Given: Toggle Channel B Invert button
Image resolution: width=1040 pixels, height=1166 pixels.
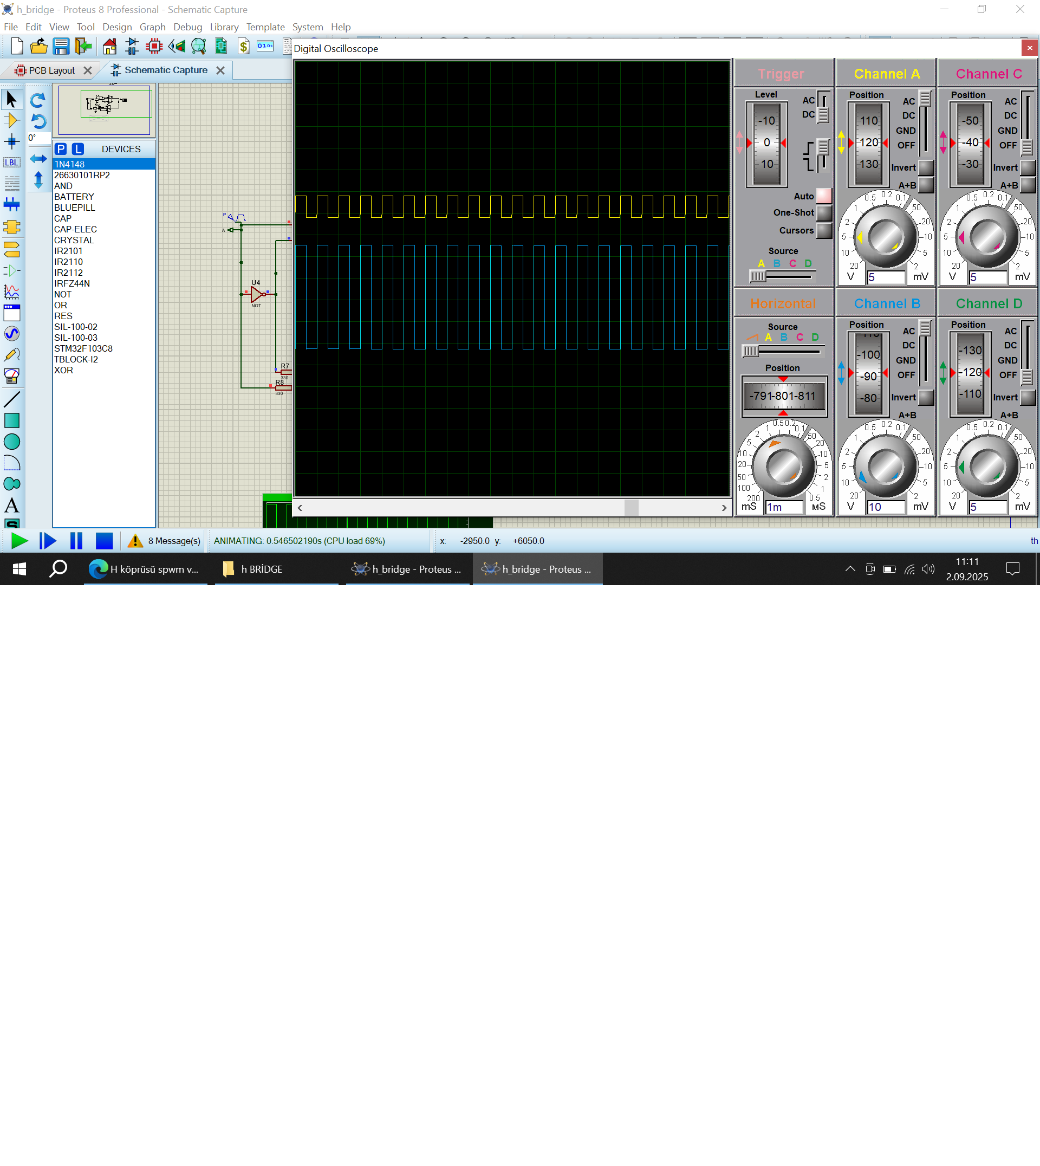Looking at the screenshot, I should point(926,397).
